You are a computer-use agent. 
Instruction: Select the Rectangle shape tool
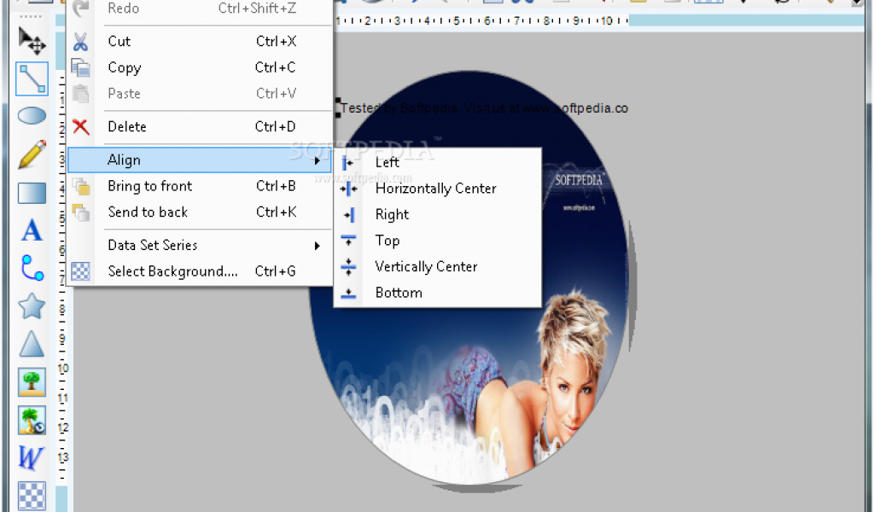[x=32, y=193]
